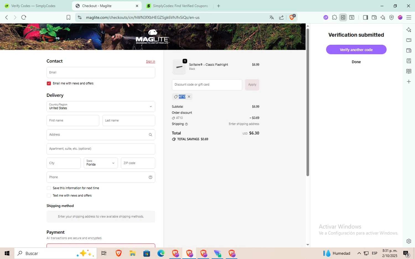Screen dimensions: 415x259
Task: Remove the AT10 discount code tag
Action: 189,97
